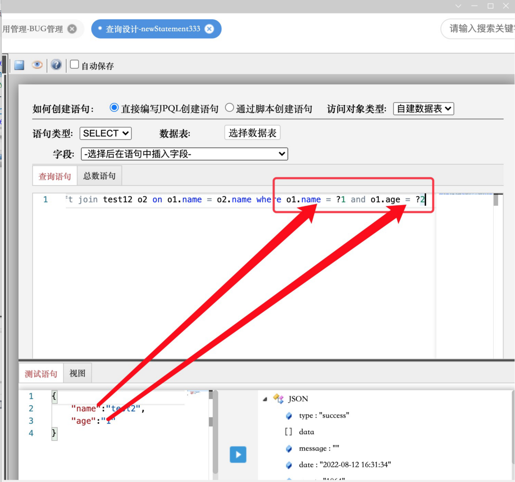Select the message : "" row
The width and height of the screenshot is (515, 482).
319,448
